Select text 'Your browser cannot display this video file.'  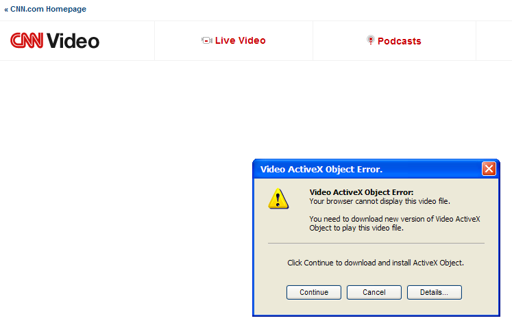(x=380, y=202)
